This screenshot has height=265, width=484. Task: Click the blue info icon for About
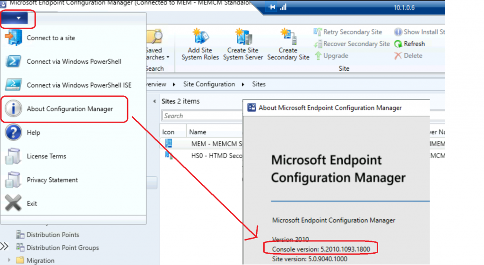tap(13, 108)
